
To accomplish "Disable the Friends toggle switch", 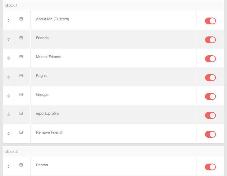I will [x=210, y=40].
